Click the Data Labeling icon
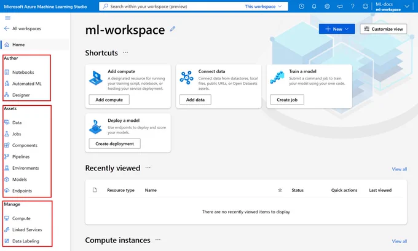The height and width of the screenshot is (251, 418). tap(7, 241)
